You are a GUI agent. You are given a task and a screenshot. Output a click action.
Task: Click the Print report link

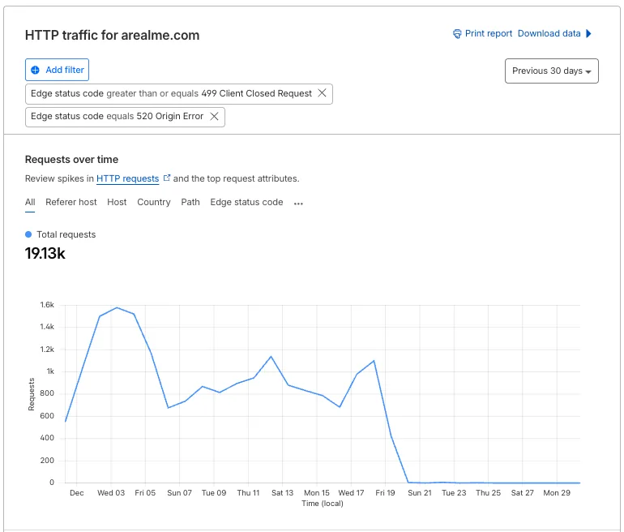489,33
